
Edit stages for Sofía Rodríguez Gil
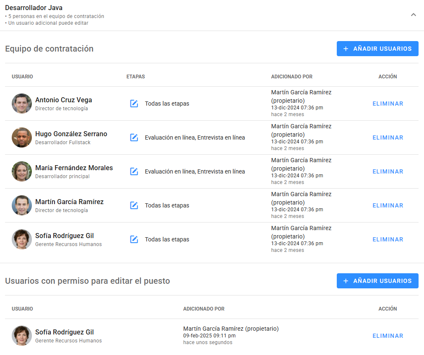coord(134,239)
